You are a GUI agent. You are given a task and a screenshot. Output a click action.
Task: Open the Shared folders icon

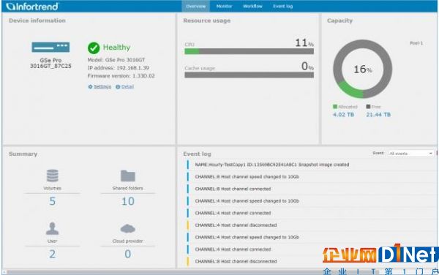pyautogui.click(x=128, y=176)
